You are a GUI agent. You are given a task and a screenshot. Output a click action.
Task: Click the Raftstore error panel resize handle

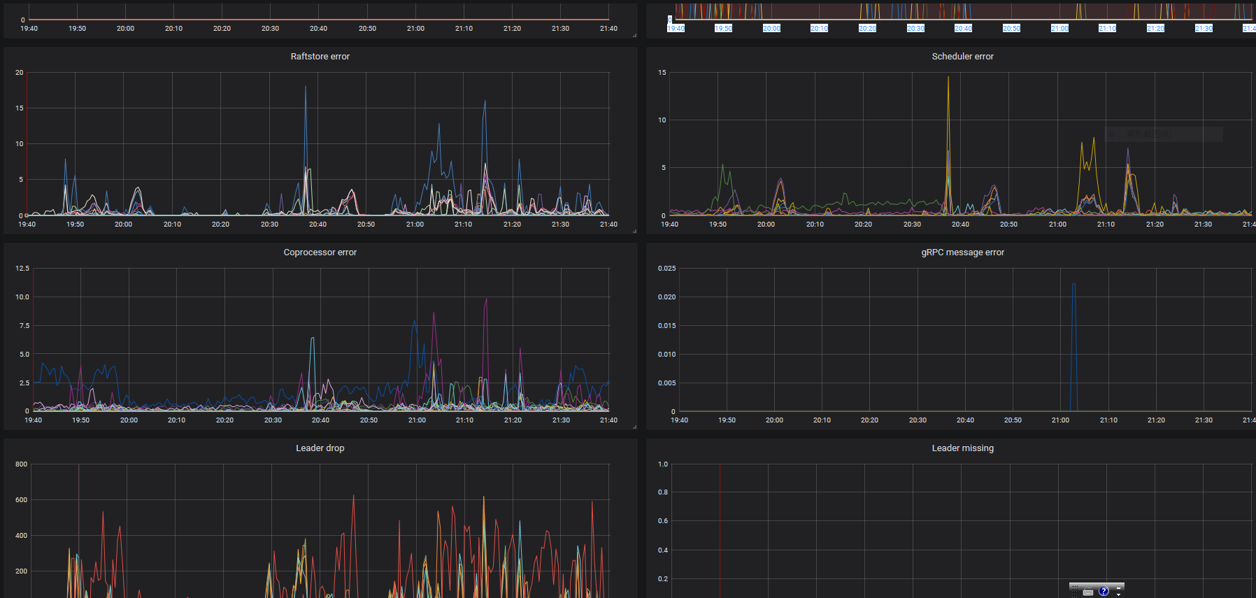(x=634, y=231)
